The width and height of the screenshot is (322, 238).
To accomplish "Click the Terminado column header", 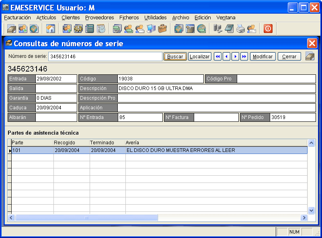I will point(108,143).
